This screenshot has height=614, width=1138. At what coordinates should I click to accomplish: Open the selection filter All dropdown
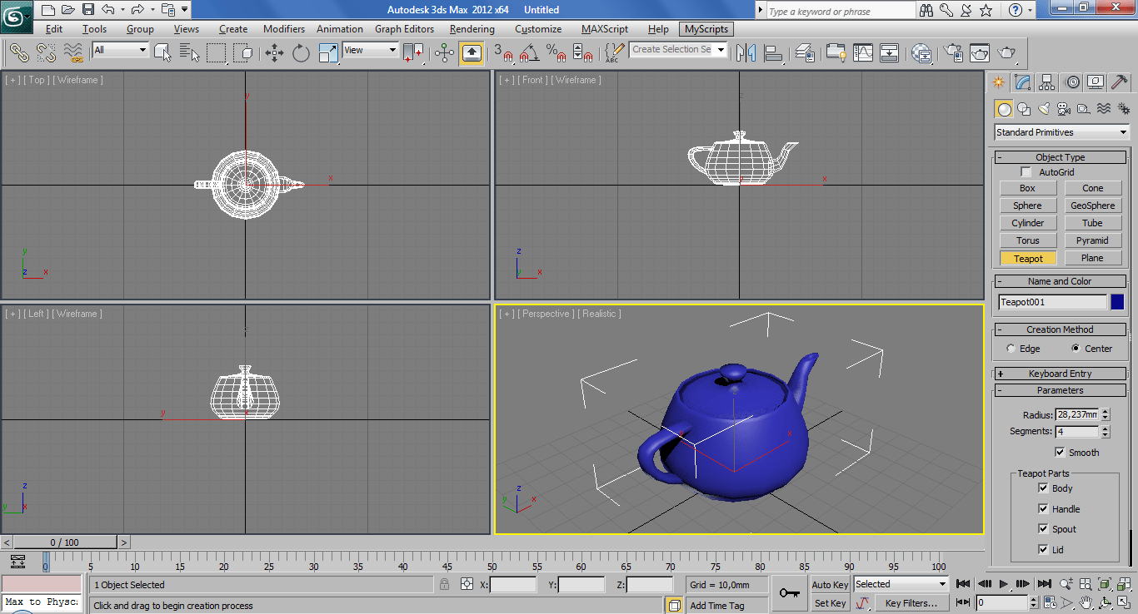click(120, 50)
